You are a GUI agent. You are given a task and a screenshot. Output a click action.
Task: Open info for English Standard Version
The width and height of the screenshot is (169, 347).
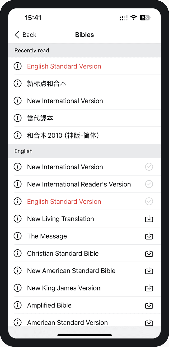(x=17, y=66)
